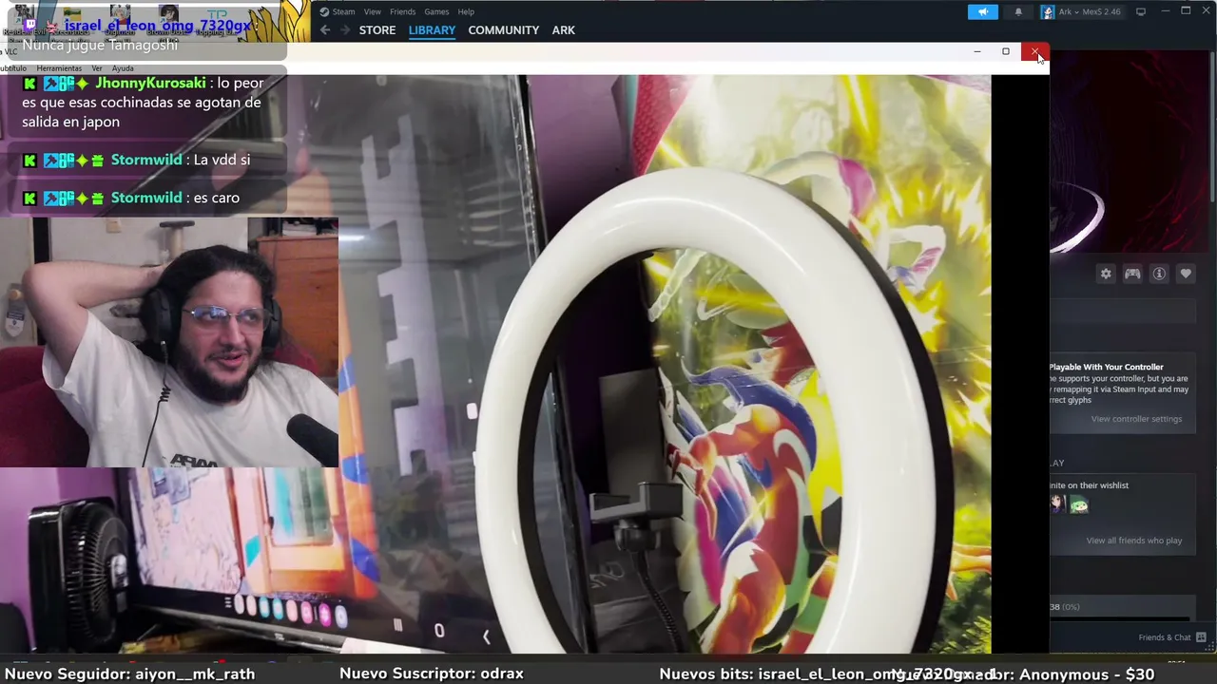Click the Steam back arrow
This screenshot has width=1217, height=684.
[325, 30]
